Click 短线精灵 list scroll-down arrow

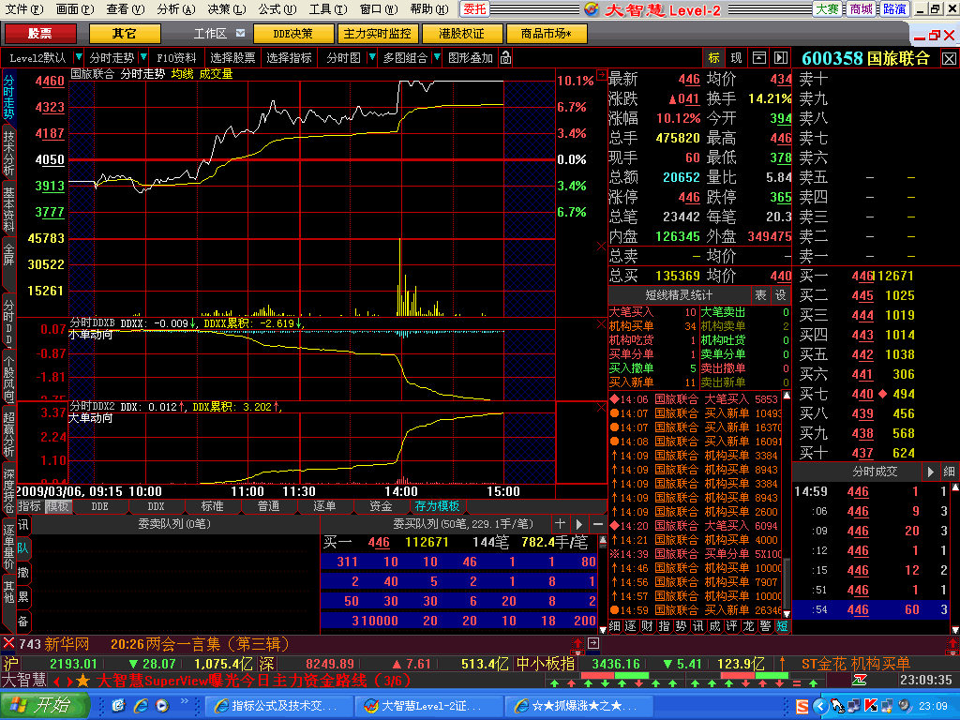coord(787,613)
